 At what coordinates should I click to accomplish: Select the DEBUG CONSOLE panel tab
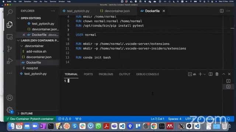tap(147, 74)
